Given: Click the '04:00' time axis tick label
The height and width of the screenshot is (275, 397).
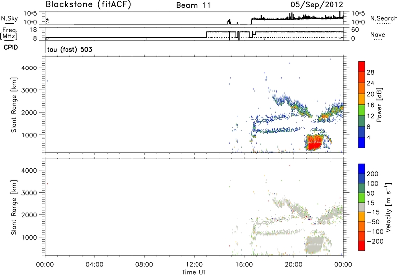Looking at the screenshot, I should coord(94,265).
